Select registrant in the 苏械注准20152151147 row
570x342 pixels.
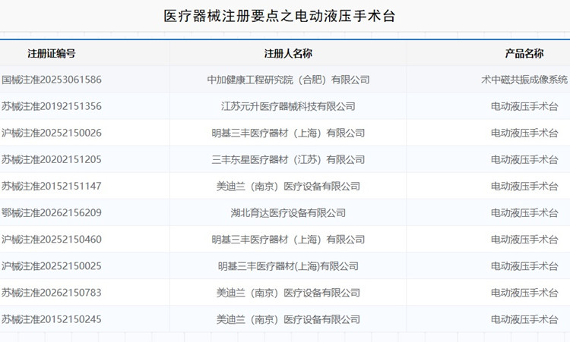point(288,187)
